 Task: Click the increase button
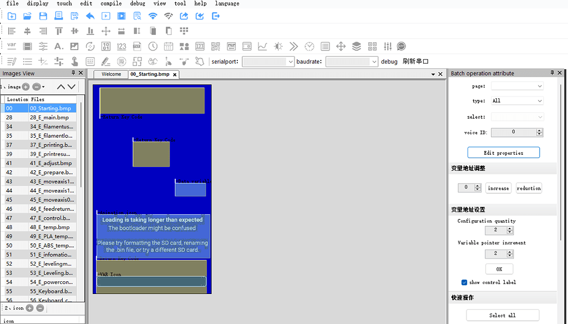498,188
